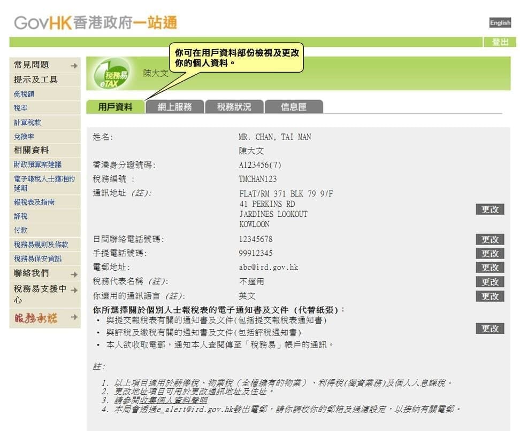Change the 日間聯絡電話號碼 with 更改
Image resolution: width=520 pixels, height=431 pixels.
[x=490, y=239]
